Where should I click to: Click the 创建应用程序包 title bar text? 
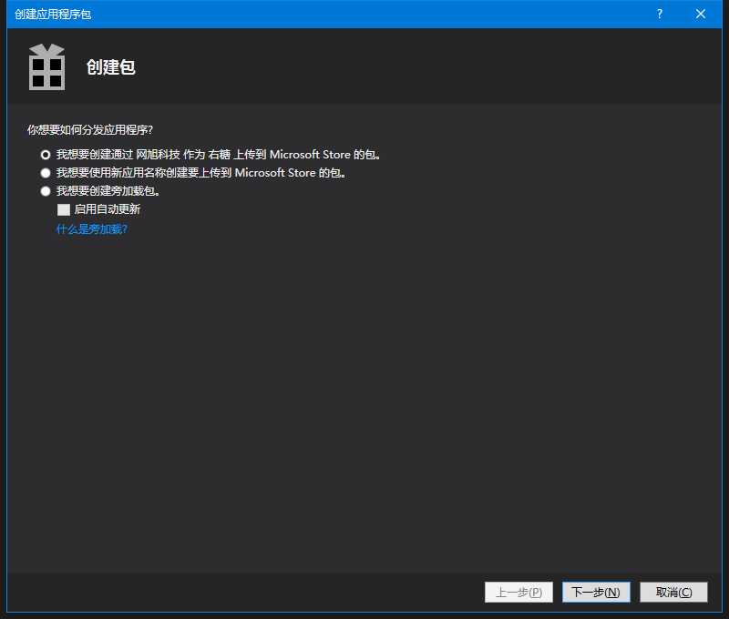click(53, 15)
